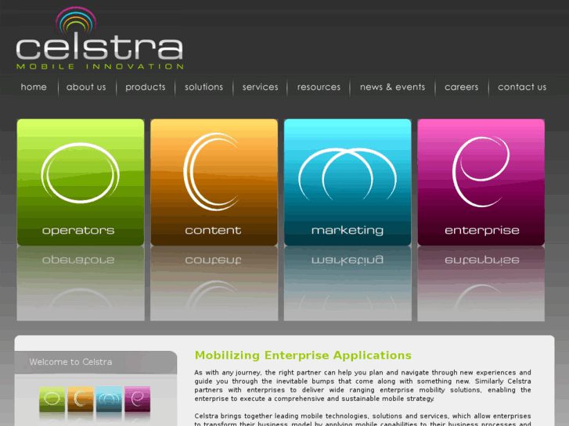This screenshot has height=426, width=569.
Task: Select the orange content tile
Action: coord(214,182)
